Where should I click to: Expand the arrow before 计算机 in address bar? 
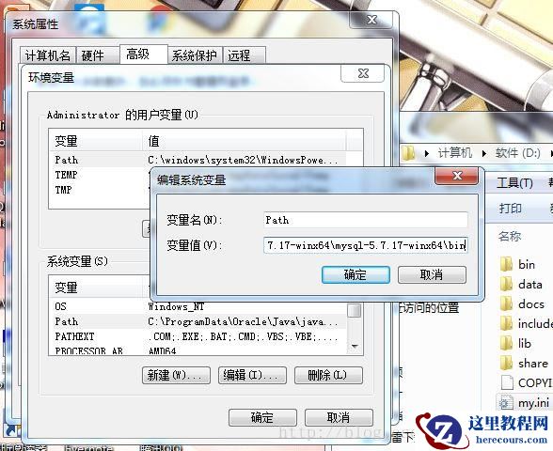[x=427, y=153]
